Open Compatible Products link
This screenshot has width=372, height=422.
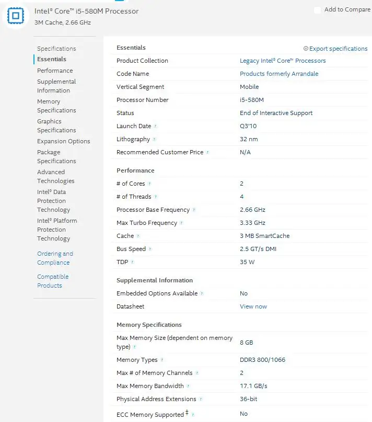point(53,281)
